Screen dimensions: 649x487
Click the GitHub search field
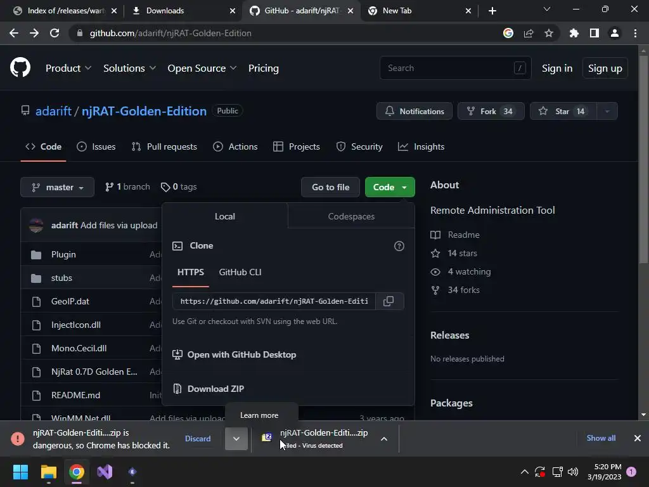pos(455,68)
